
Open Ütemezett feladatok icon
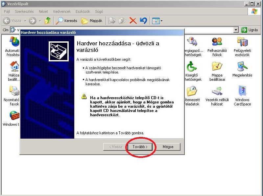[191, 92]
